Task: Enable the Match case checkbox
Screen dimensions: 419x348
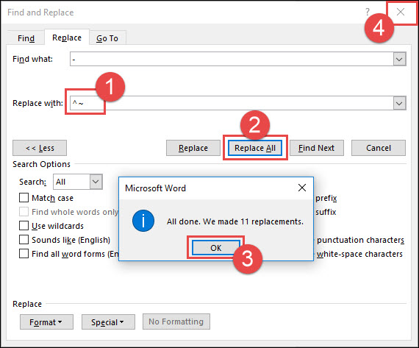Action: [x=24, y=198]
